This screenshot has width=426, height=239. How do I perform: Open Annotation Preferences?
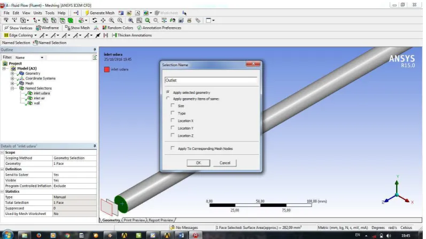159,28
